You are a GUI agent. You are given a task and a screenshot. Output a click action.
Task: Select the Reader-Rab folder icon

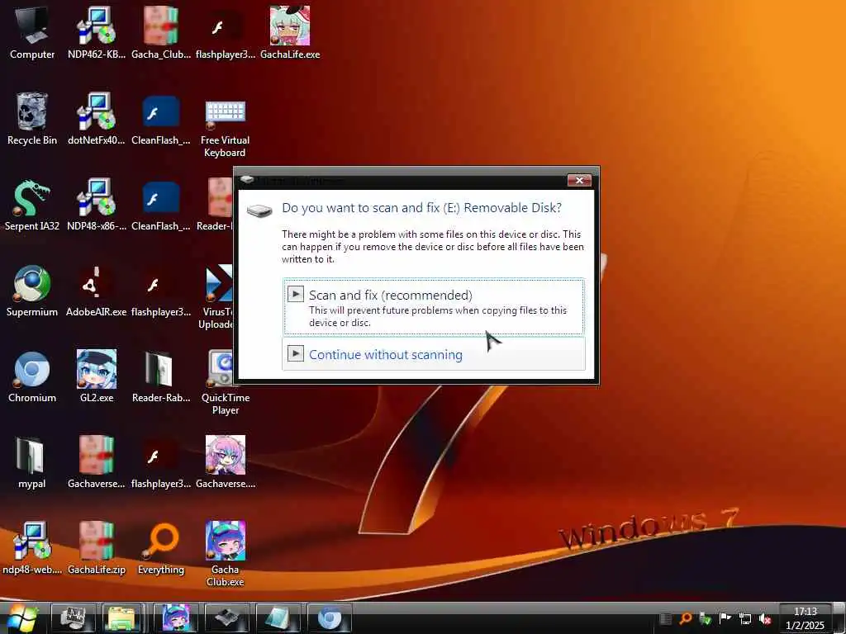tap(161, 376)
